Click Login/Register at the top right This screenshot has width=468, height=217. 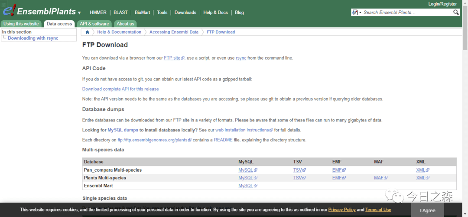(442, 4)
